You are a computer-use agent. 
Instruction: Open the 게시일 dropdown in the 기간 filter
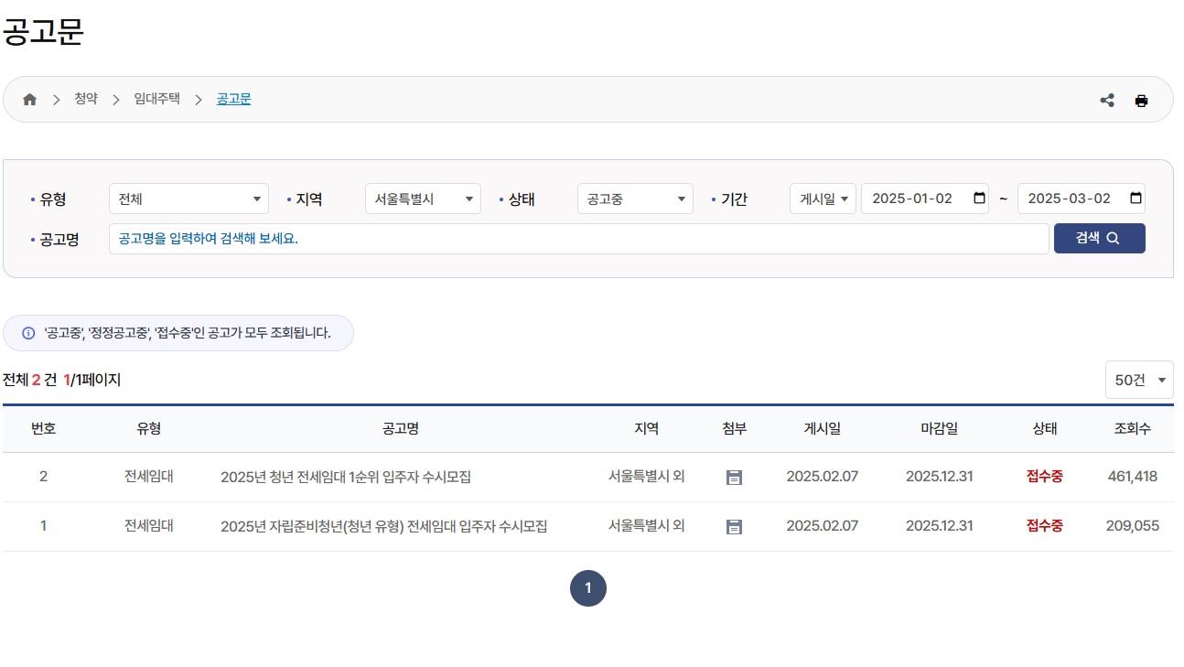tap(822, 199)
